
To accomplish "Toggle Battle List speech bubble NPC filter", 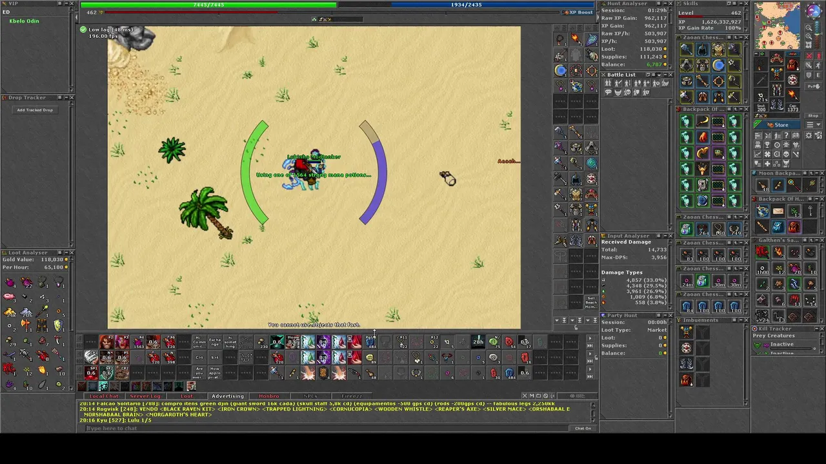I will tap(609, 92).
